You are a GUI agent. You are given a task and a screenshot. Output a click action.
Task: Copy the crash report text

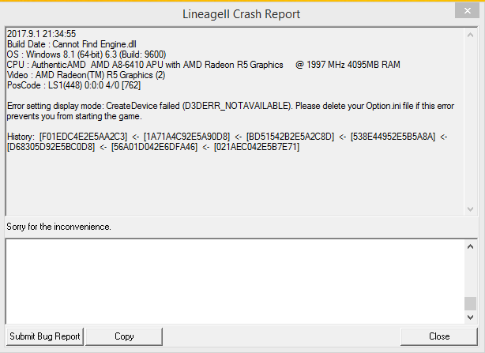pyautogui.click(x=124, y=336)
